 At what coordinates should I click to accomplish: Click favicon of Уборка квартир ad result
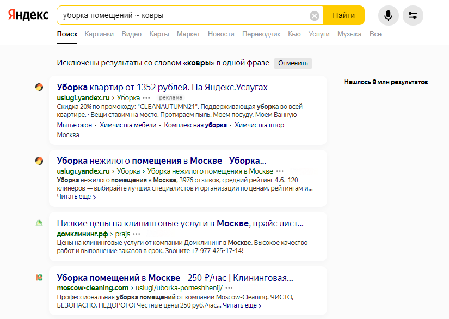[x=39, y=87]
